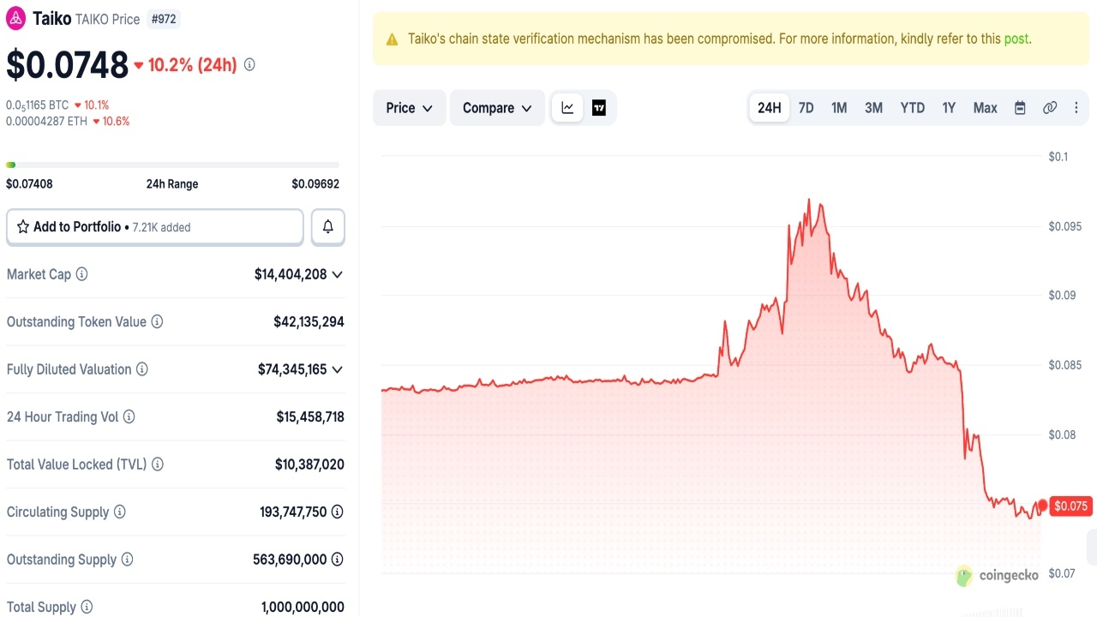1097x617 pixels.
Task: Switch to TradingView chart view
Action: pos(599,108)
